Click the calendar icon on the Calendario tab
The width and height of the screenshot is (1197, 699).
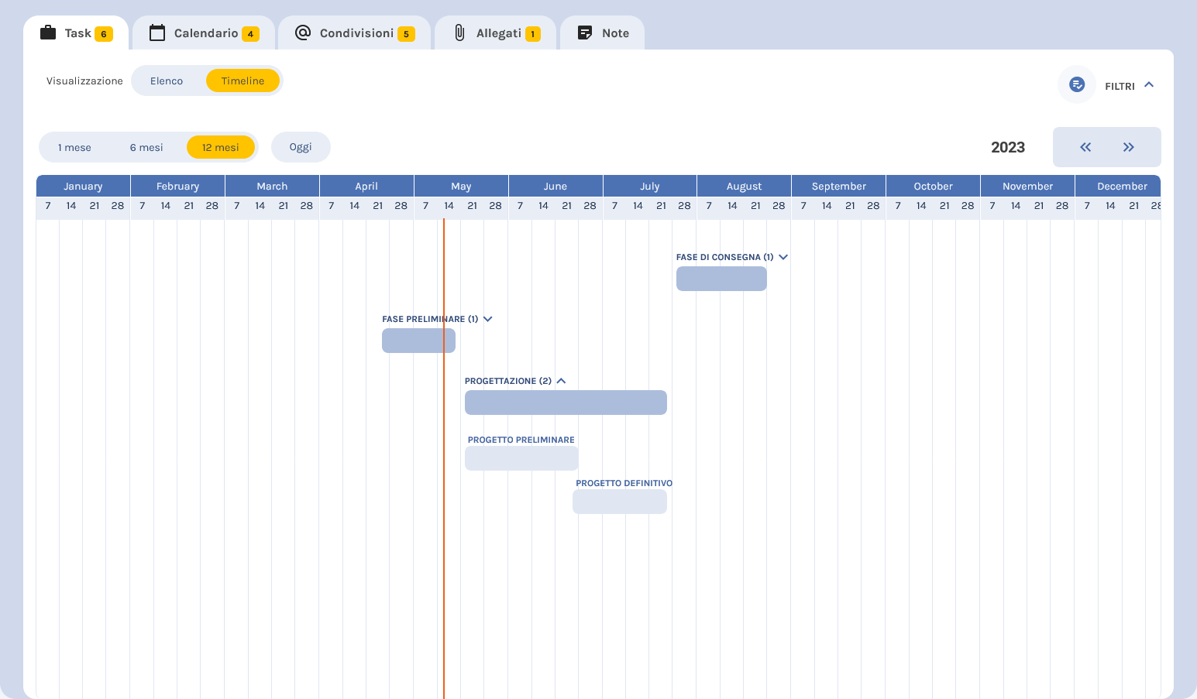[x=157, y=33]
